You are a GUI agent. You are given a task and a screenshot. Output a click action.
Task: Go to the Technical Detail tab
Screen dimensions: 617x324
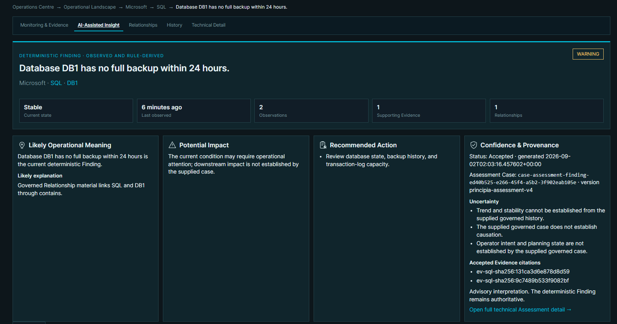coord(208,25)
